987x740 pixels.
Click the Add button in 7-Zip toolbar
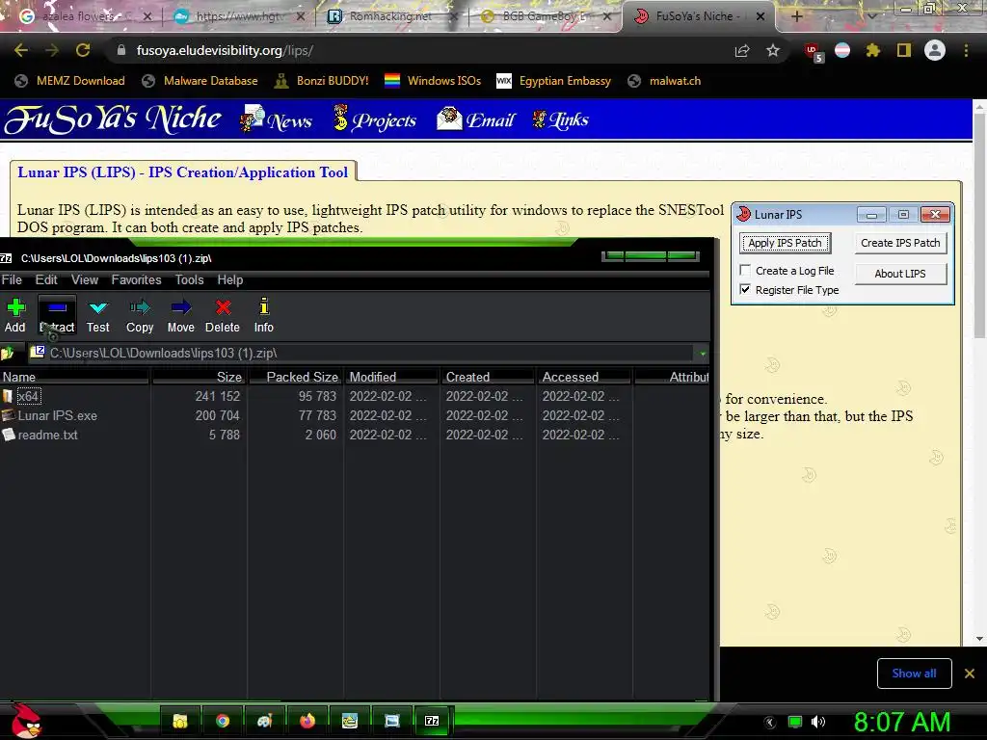click(x=15, y=315)
